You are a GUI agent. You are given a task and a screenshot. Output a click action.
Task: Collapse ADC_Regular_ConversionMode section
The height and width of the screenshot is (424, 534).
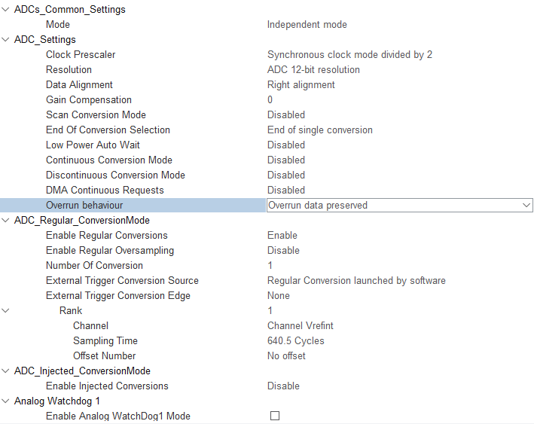coord(5,221)
